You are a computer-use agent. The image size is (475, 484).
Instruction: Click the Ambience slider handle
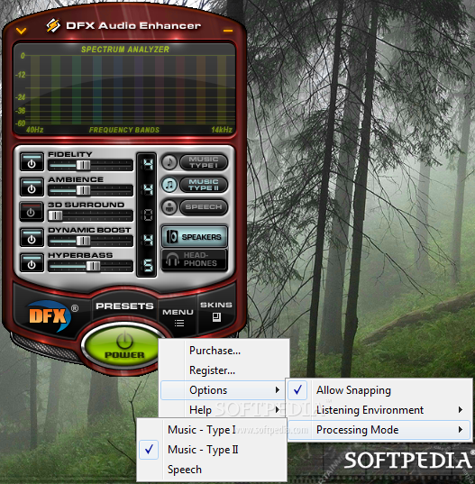83,191
